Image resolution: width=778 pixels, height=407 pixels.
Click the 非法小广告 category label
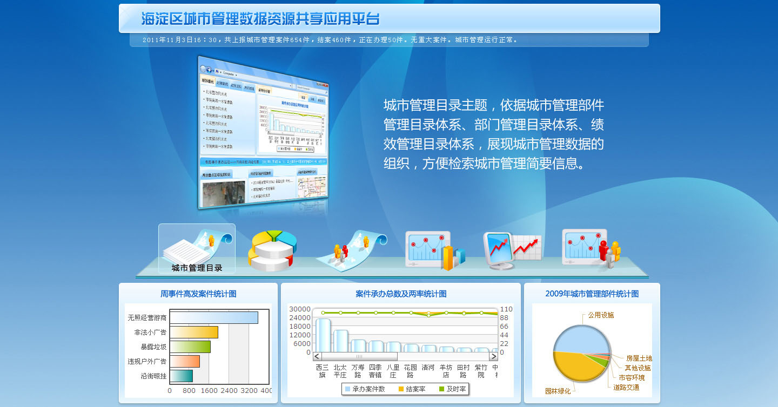click(150, 333)
